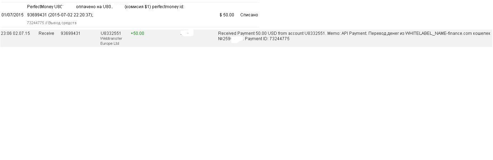Click account U8332551 in the sender column
Image resolution: width=493 pixels, height=160 pixels.
[111, 33]
